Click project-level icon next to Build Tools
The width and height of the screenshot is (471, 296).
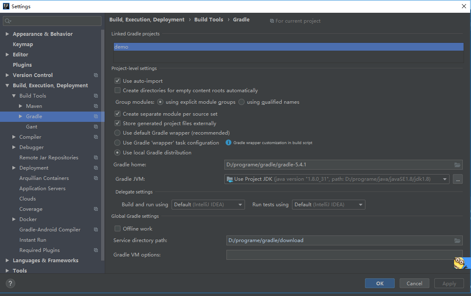(x=96, y=96)
